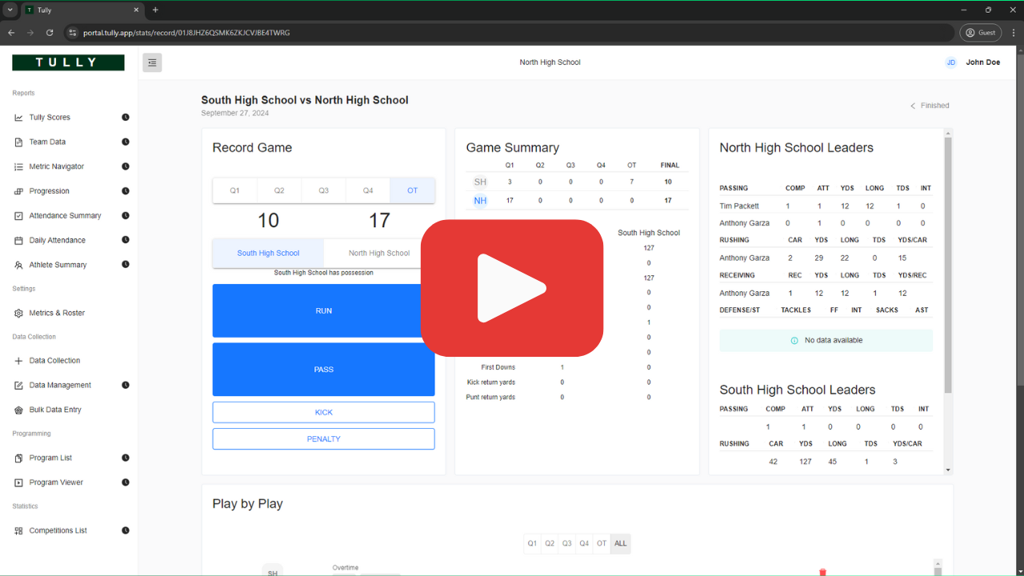The height and width of the screenshot is (576, 1024).
Task: Filter Play by Play to OT
Action: point(602,543)
